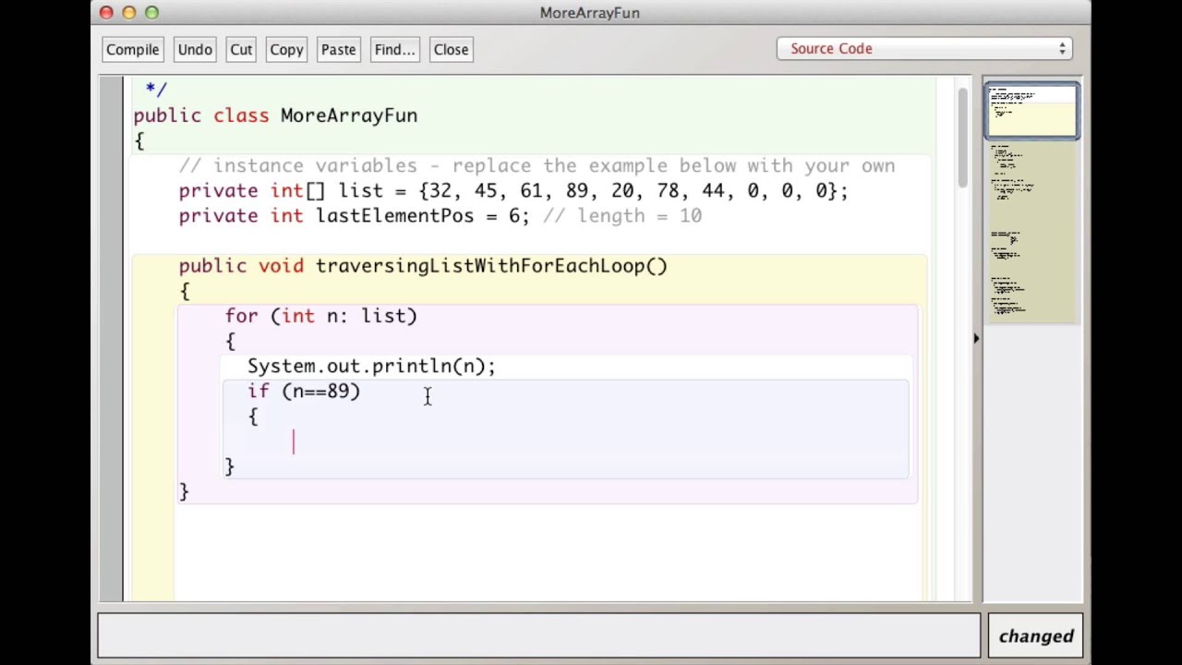The image size is (1182, 665).
Task: Click the Paste button
Action: coord(338,49)
